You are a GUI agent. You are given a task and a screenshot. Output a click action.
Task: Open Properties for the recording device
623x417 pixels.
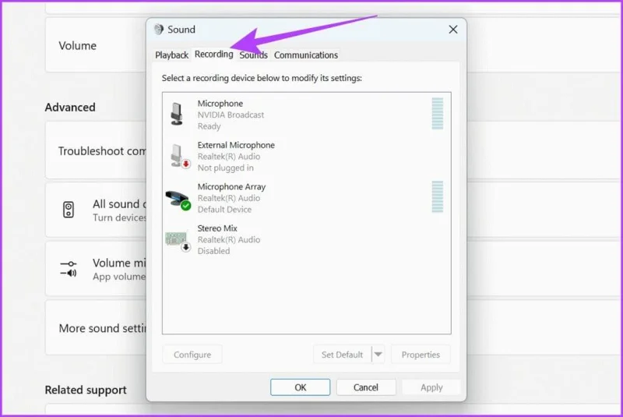(x=421, y=354)
